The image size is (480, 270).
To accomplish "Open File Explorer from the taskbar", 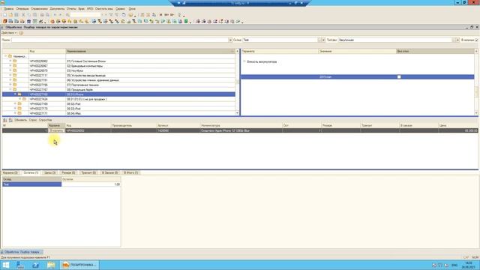I will pyautogui.click(x=51, y=265).
